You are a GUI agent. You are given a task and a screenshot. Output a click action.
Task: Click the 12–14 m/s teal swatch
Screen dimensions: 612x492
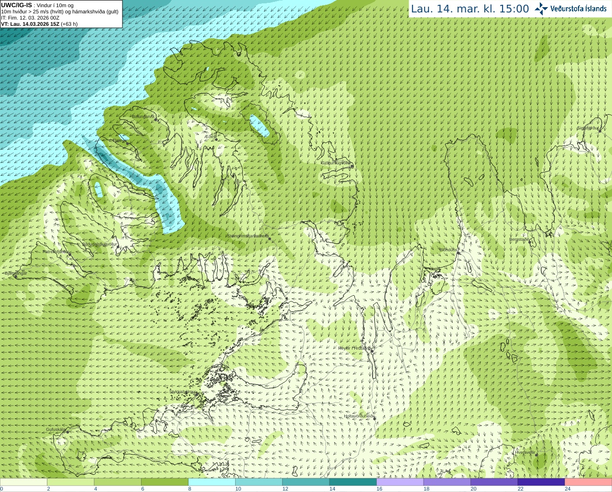[x=306, y=482]
